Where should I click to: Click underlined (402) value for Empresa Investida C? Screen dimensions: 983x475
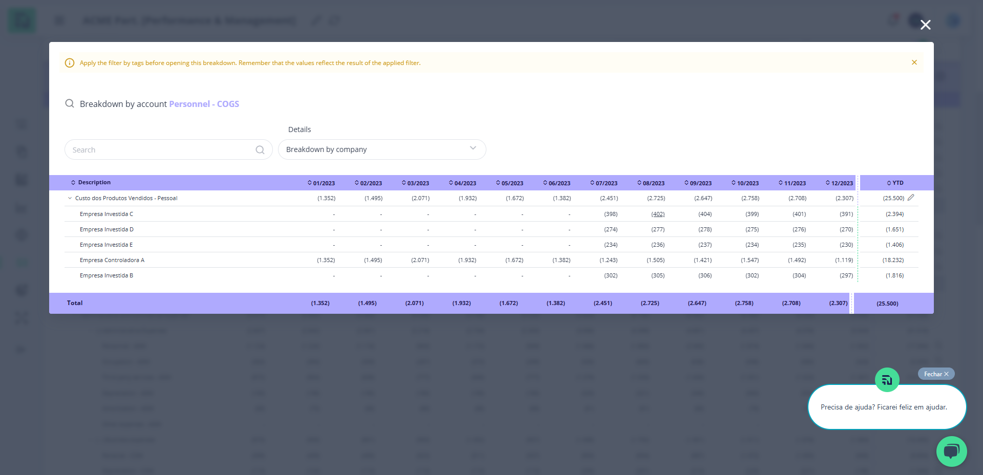click(x=658, y=214)
